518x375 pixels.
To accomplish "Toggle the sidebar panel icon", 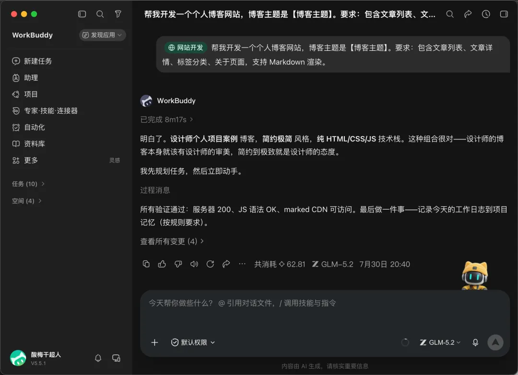I will coord(82,14).
